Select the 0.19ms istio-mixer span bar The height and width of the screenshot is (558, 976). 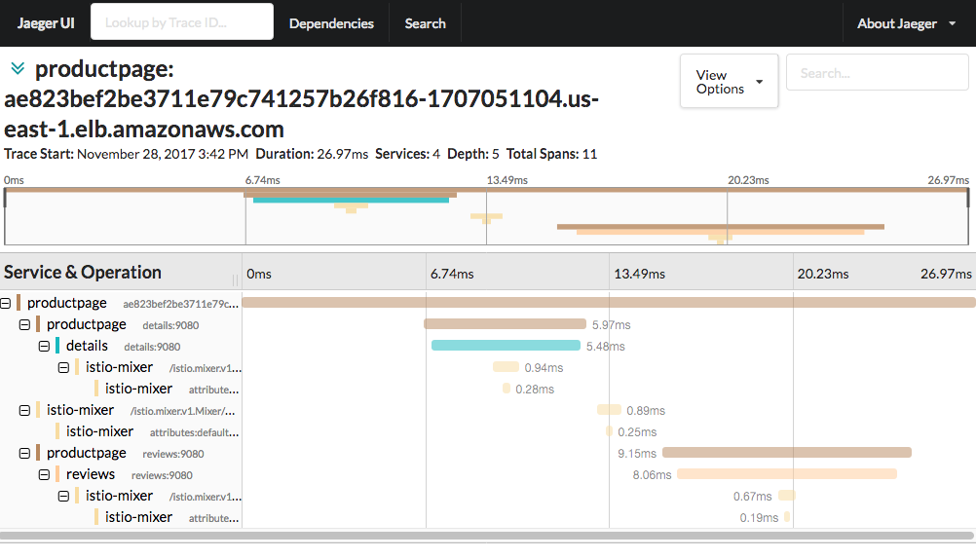pos(787,516)
